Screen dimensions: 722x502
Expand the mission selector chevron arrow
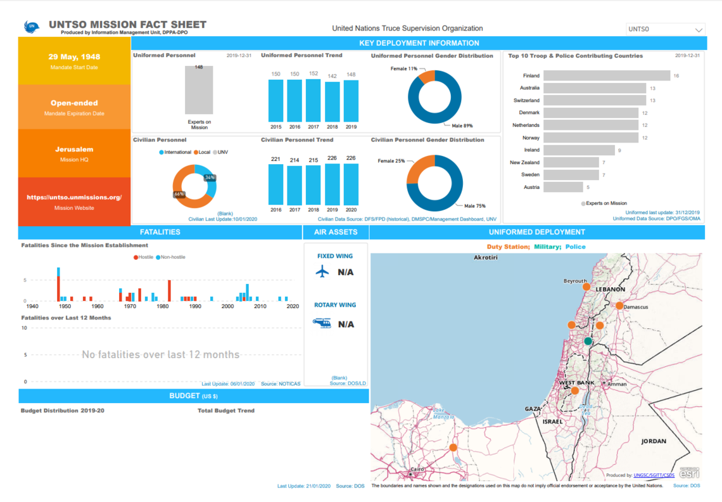[699, 30]
